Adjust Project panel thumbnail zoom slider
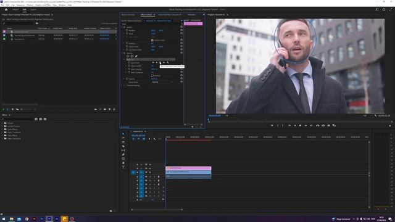Image resolution: width=395 pixels, height=222 pixels. tap(27, 110)
